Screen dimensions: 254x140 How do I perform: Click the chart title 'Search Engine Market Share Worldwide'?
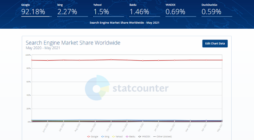pos(73,43)
